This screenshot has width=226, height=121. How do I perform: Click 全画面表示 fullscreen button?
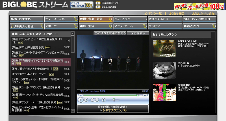[x=138, y=33]
